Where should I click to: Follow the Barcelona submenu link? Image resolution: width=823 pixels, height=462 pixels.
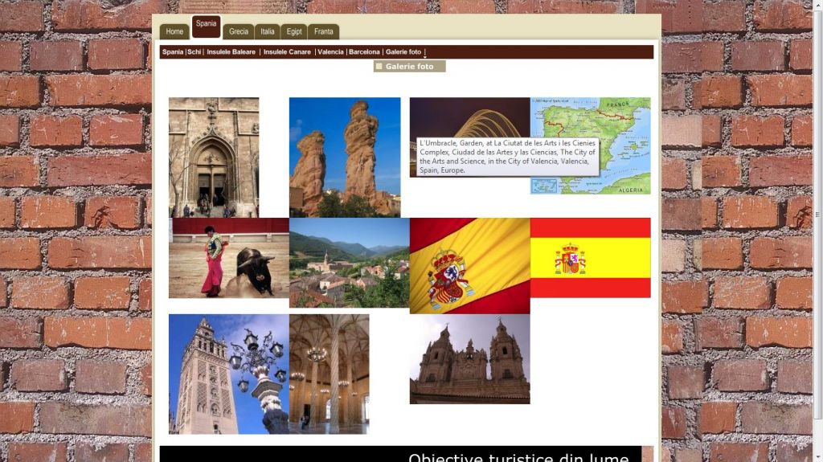tap(364, 52)
